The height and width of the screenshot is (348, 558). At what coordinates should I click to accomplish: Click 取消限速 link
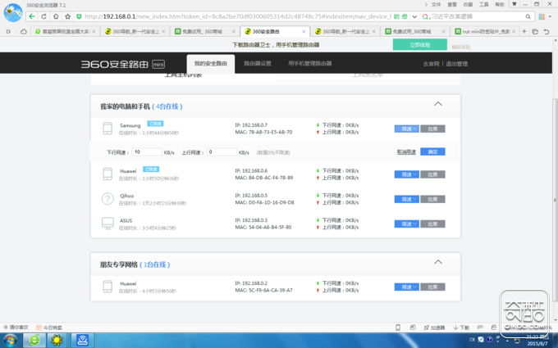tap(406, 152)
